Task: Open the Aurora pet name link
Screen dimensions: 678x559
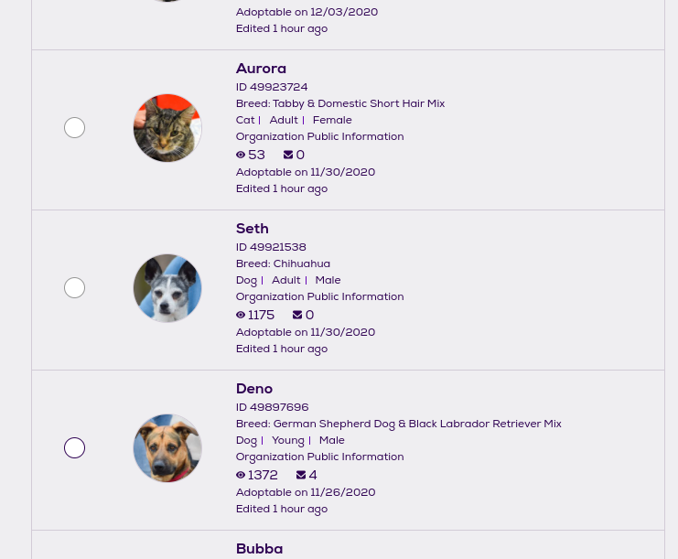Action: click(x=261, y=69)
